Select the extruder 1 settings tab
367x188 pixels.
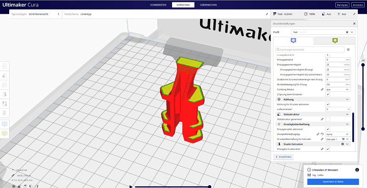[x=293, y=40]
